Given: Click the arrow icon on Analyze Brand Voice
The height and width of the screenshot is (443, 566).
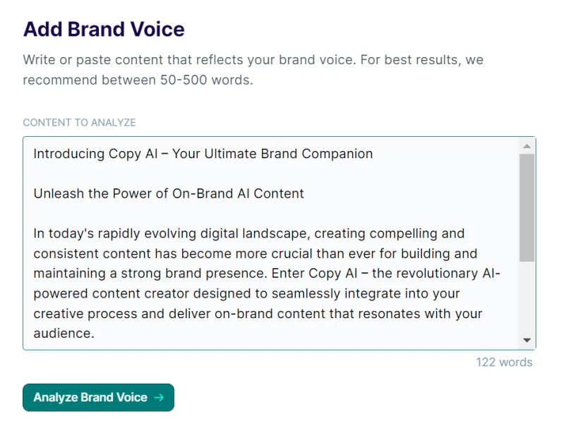Looking at the screenshot, I should coord(159,397).
